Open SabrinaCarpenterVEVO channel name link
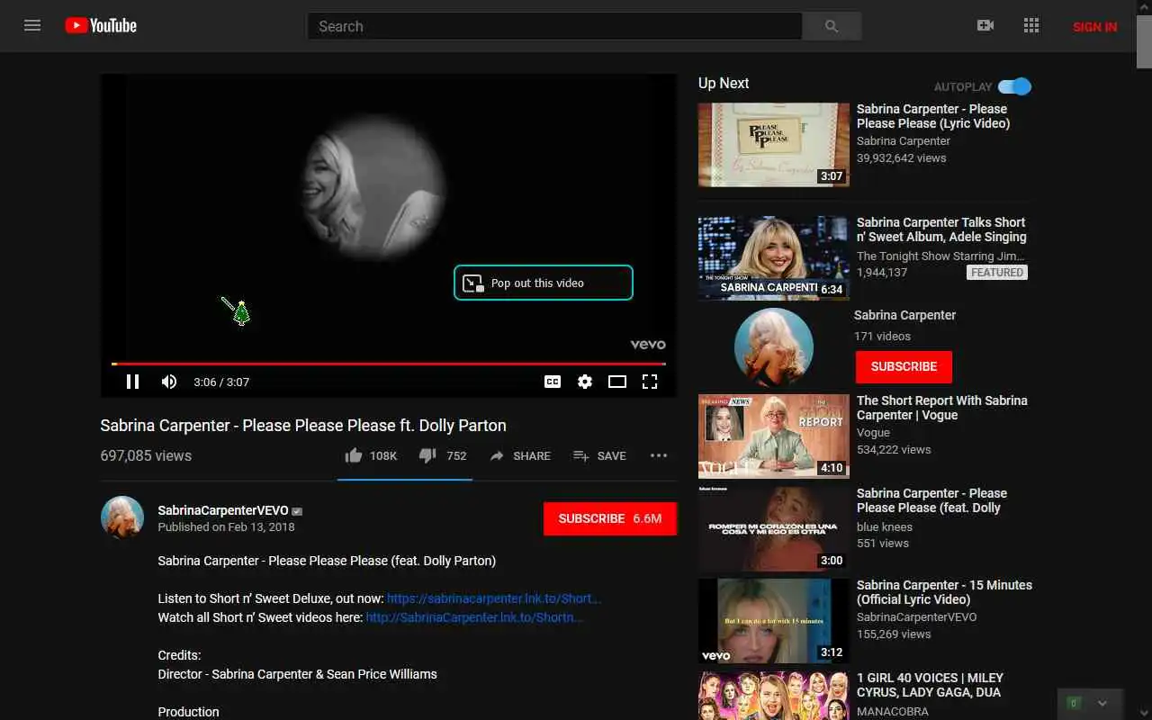Image resolution: width=1152 pixels, height=720 pixels. (223, 510)
